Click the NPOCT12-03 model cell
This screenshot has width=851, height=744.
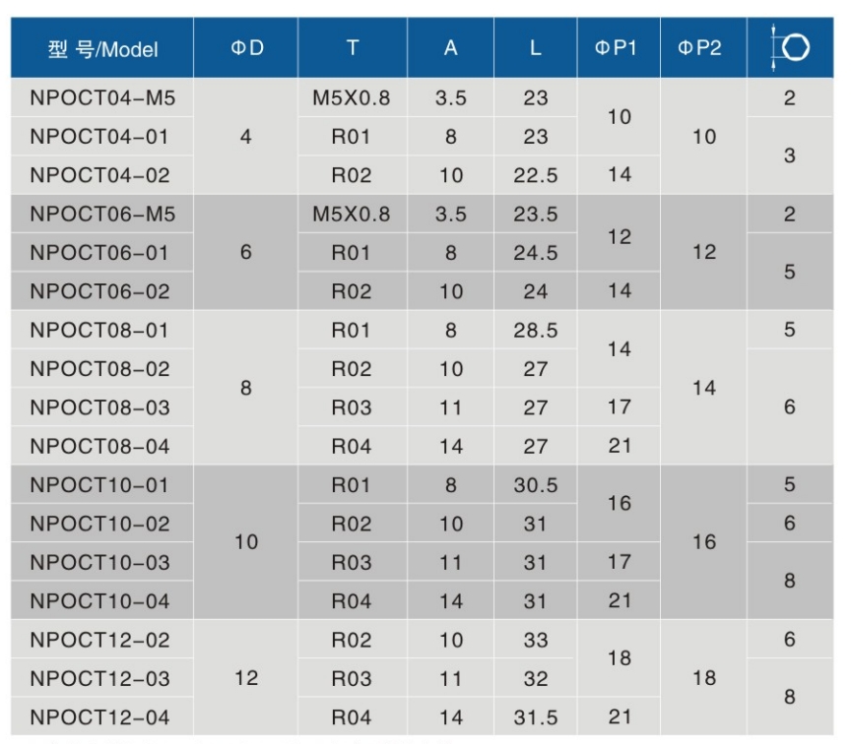point(100,678)
